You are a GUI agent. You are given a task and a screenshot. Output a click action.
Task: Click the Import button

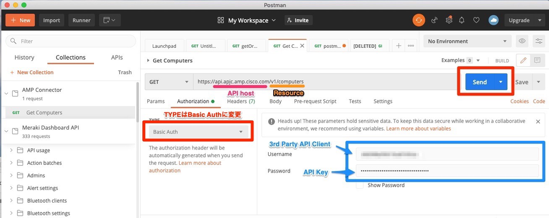pyautogui.click(x=52, y=20)
